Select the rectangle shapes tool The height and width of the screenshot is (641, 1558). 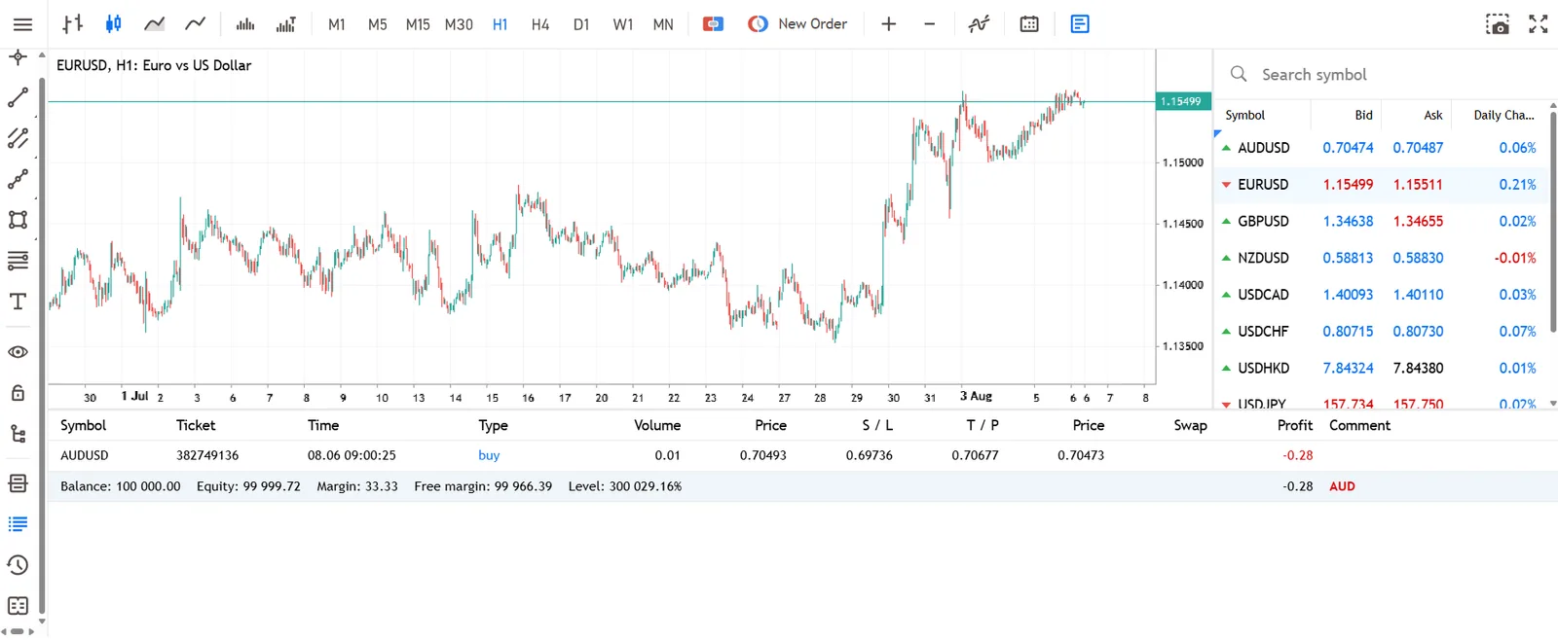coord(18,220)
